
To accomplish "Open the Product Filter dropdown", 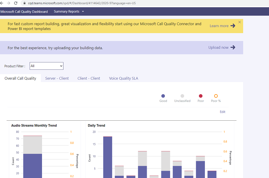I will 46,66.
